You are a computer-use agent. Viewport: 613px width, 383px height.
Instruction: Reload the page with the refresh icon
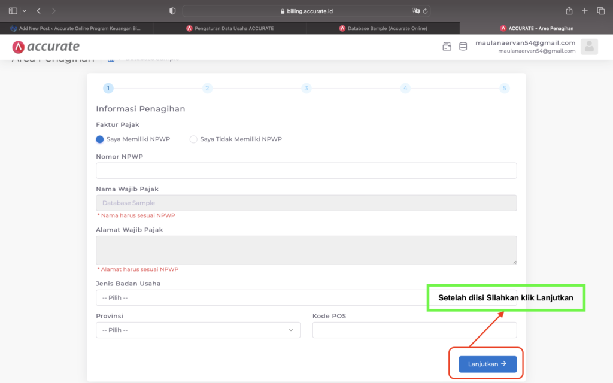425,11
